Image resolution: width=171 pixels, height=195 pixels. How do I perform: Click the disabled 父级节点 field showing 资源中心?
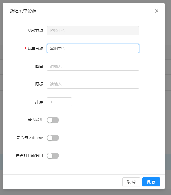coord(93,31)
